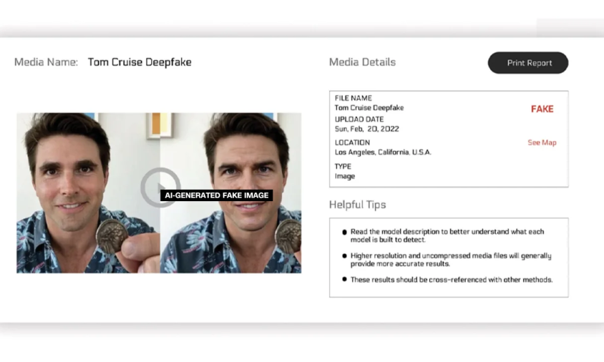Viewport: 604px width, 362px height.
Task: Click the tip about cross-referencing results
Action: pos(452,280)
